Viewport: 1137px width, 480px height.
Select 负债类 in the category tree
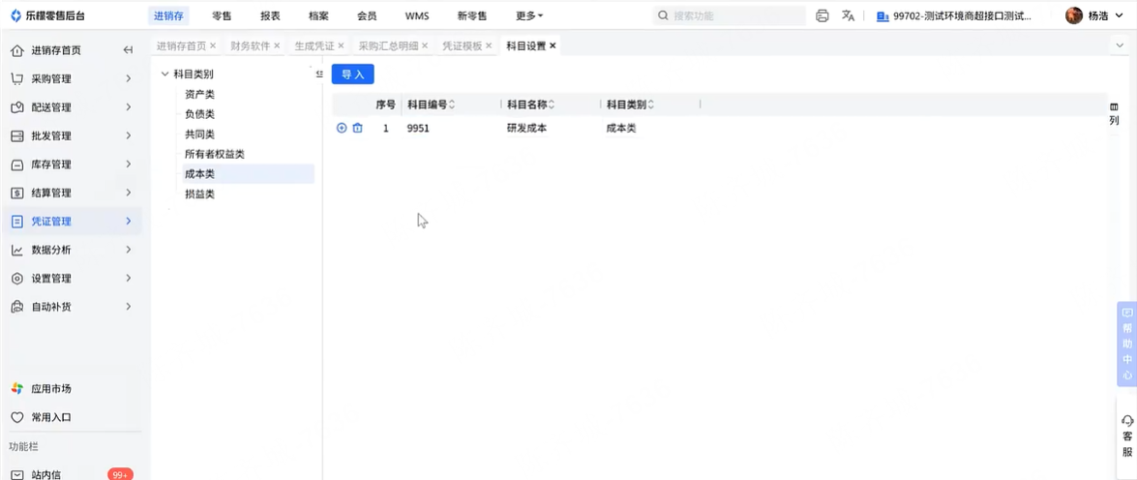[199, 114]
